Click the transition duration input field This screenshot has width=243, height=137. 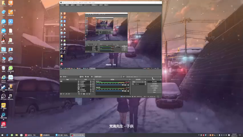[140, 84]
